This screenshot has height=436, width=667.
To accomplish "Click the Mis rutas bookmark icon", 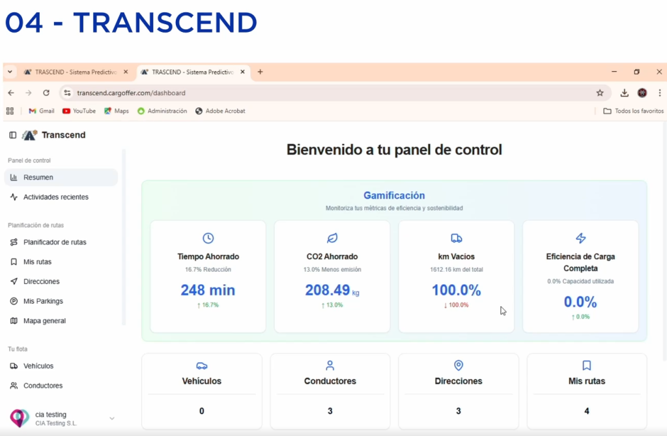I will click(x=14, y=262).
